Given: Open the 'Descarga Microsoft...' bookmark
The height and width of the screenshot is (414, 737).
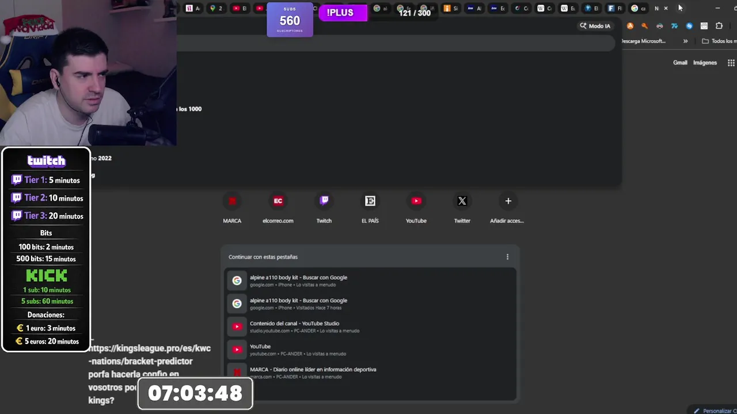Looking at the screenshot, I should pos(644,41).
